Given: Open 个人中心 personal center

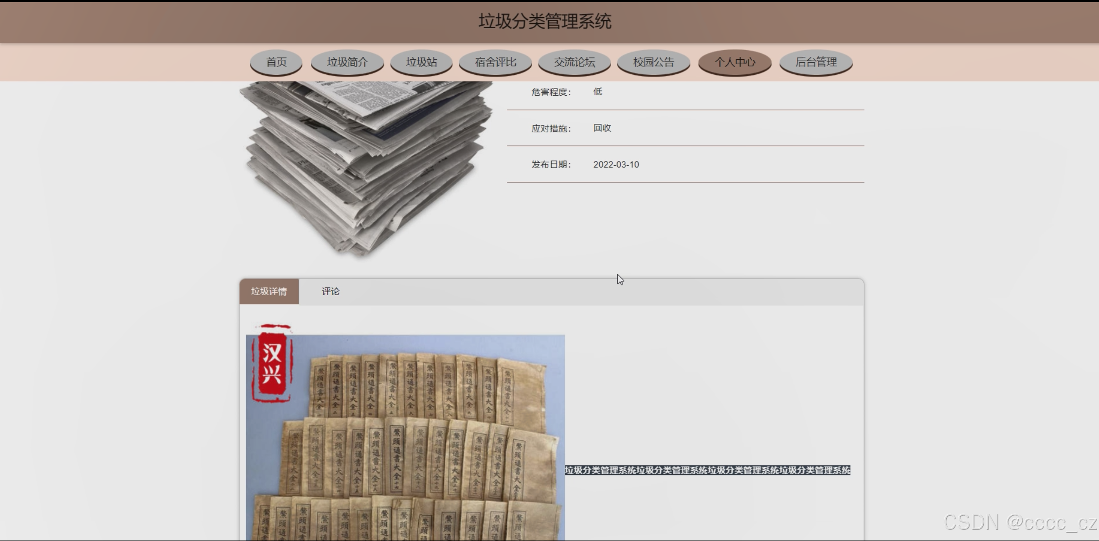Looking at the screenshot, I should [x=735, y=62].
